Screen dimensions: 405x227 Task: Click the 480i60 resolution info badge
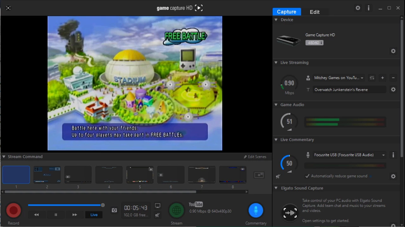click(314, 43)
